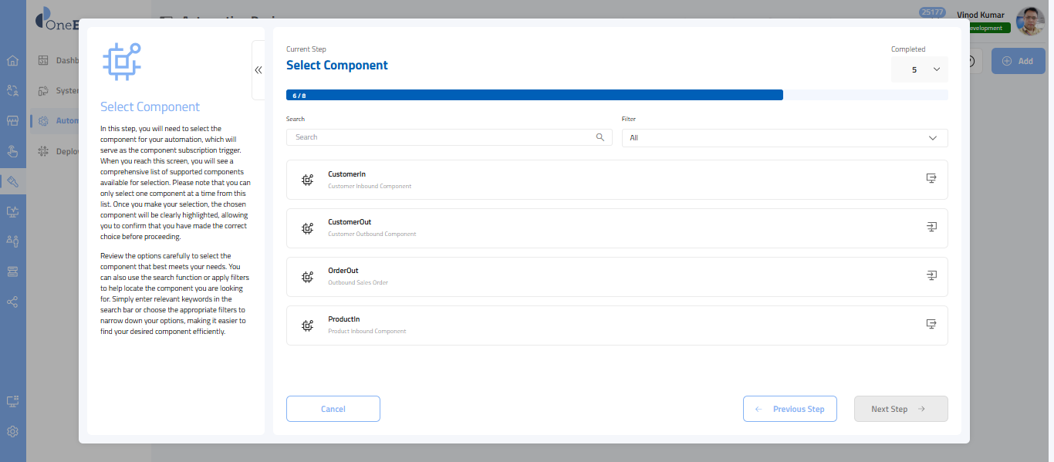Screen dimensions: 1054x462
Task: Expand the Completed steps dropdown
Action: (920, 69)
